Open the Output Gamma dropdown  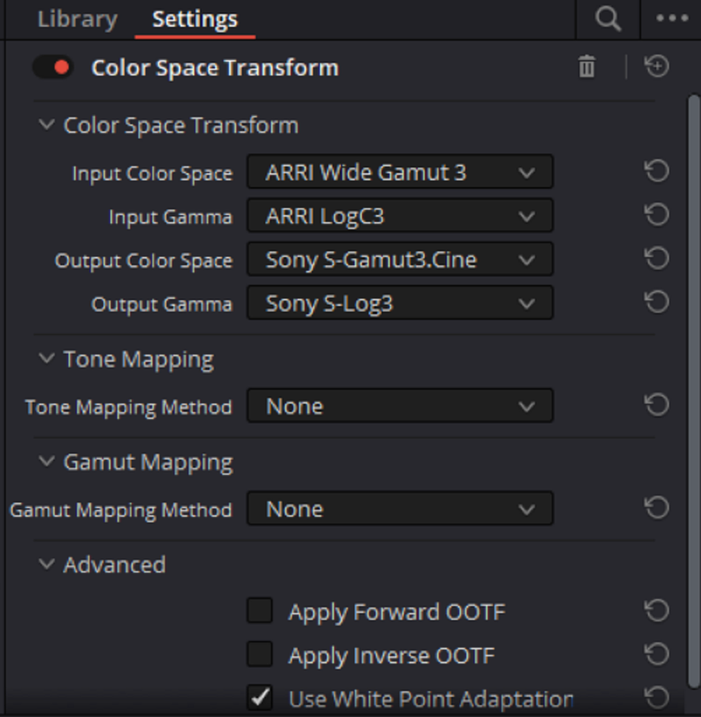tap(400, 303)
